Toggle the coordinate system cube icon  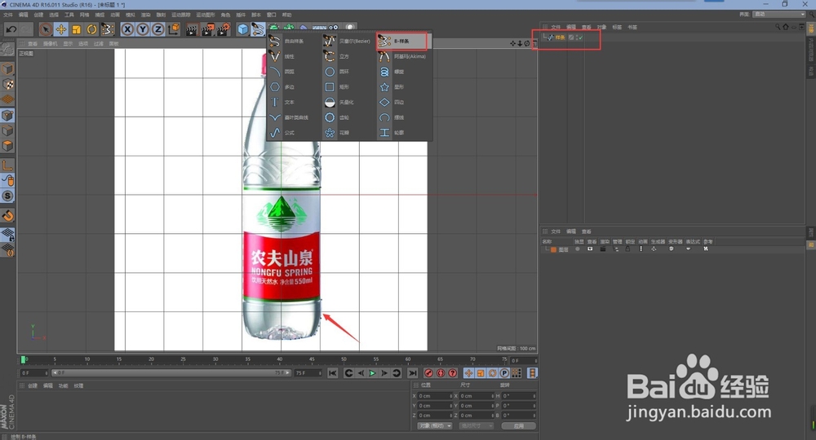tap(174, 29)
